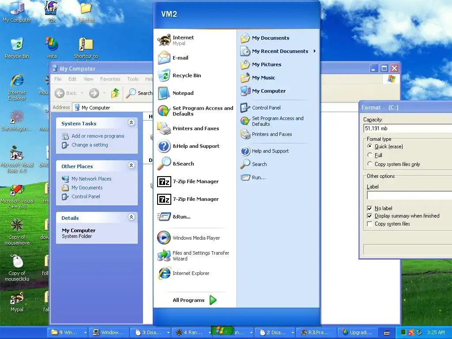Open the Back button history dropdown
Screen dimensions: 452x339
82,93
